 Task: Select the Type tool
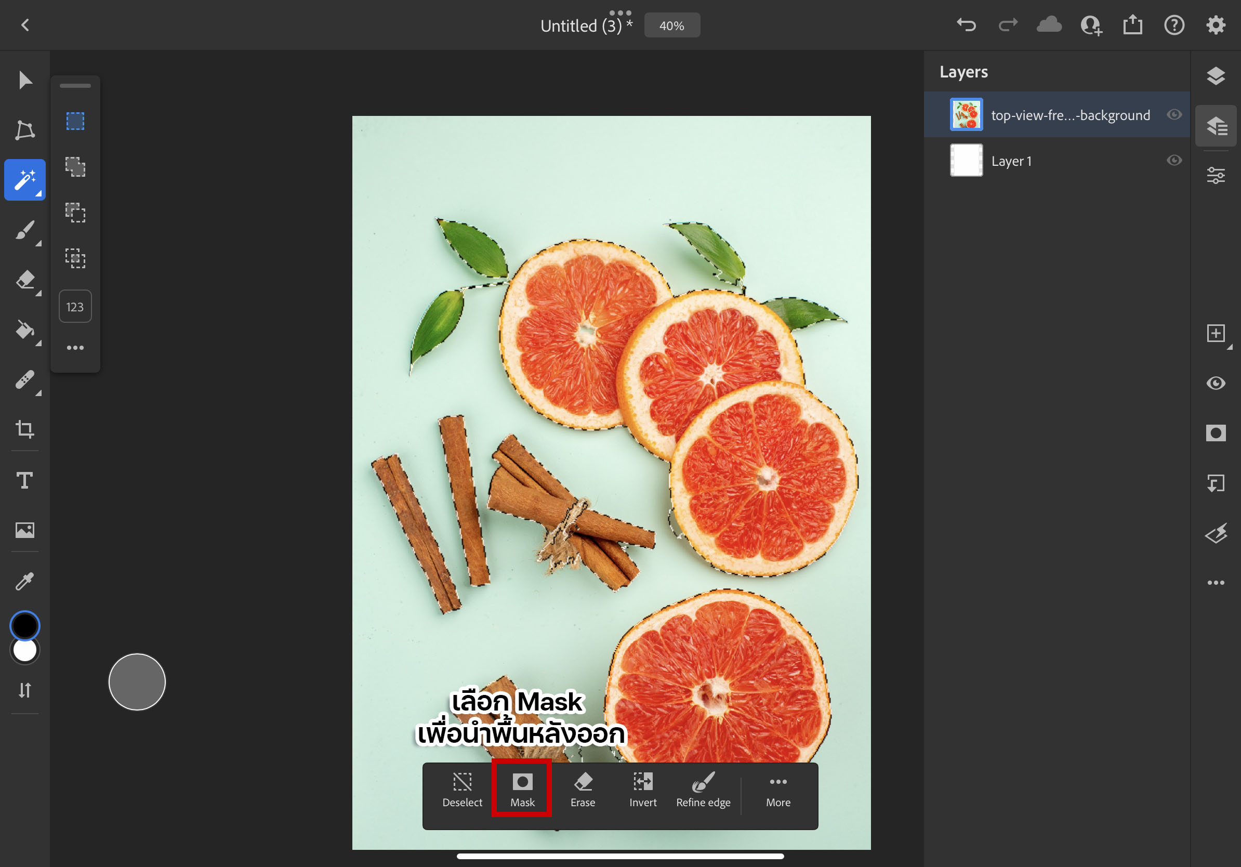tap(24, 480)
